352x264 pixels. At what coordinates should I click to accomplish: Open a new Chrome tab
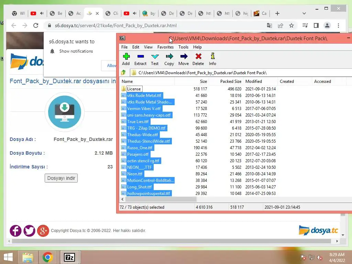[277, 13]
